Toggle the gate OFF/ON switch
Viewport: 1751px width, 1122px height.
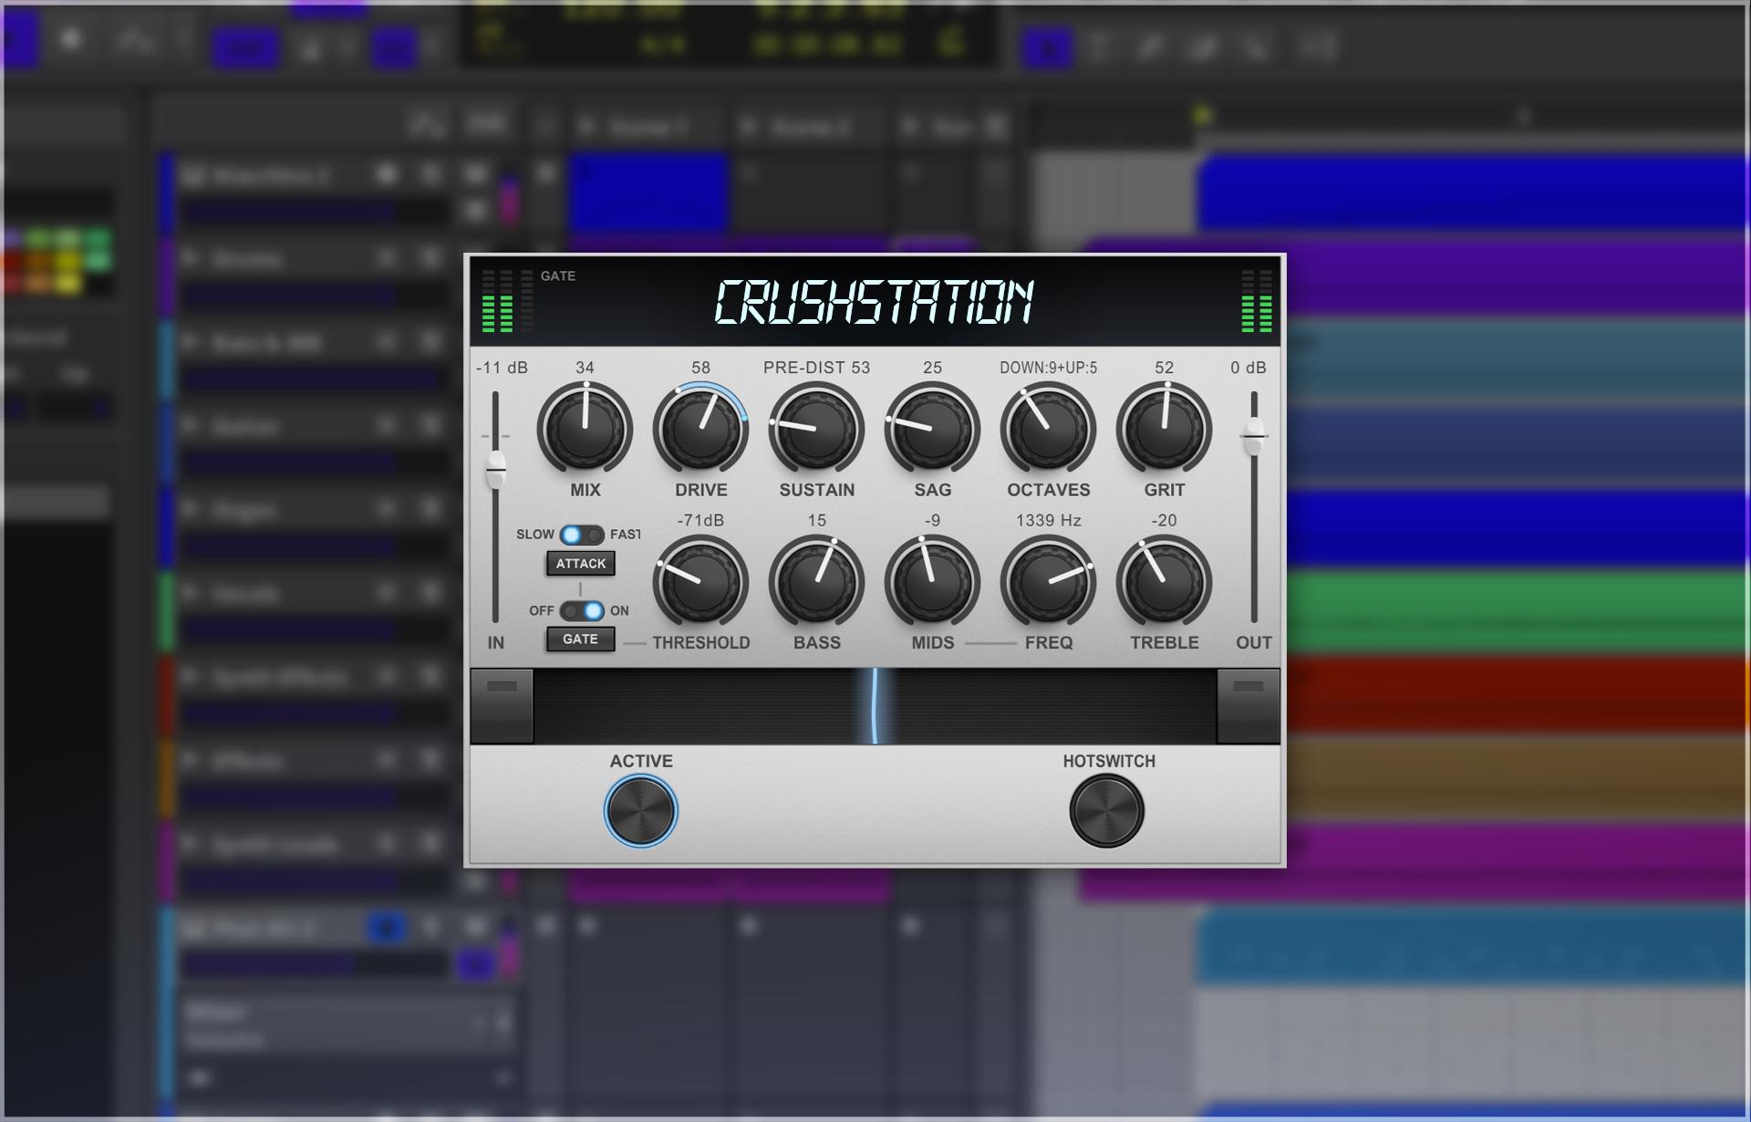point(582,610)
